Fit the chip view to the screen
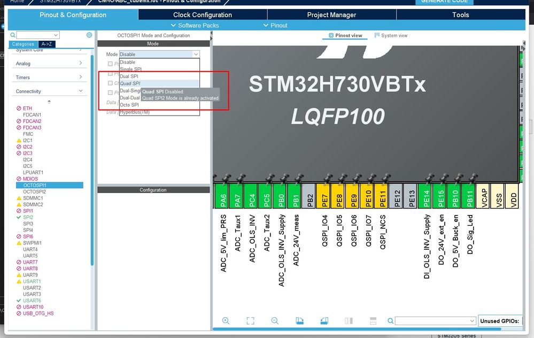This screenshot has height=338, width=534. (250, 321)
